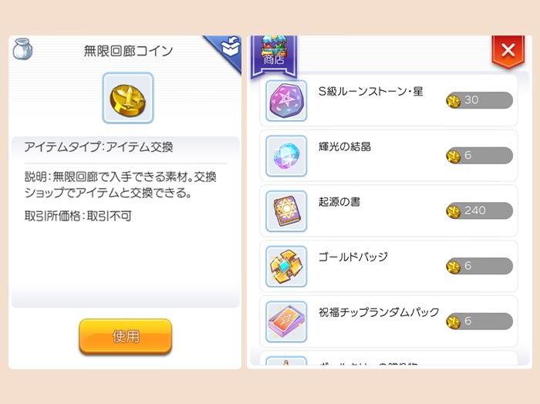Click the 240 coin price for 起源の書
The height and width of the screenshot is (404, 540).
point(479,210)
